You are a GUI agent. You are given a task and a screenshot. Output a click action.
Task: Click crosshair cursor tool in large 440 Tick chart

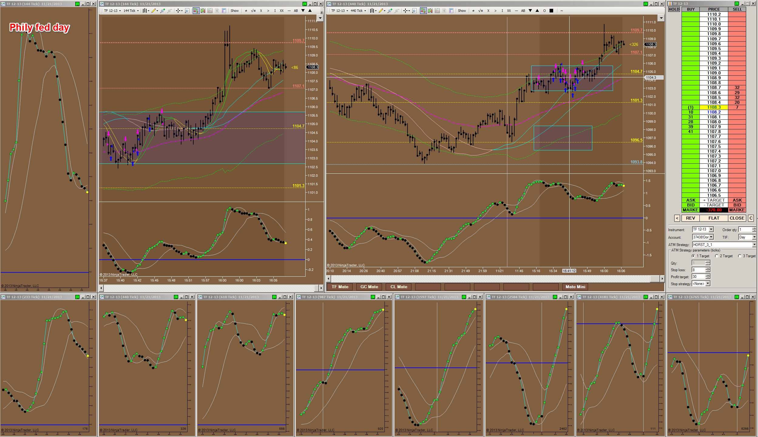tap(406, 11)
